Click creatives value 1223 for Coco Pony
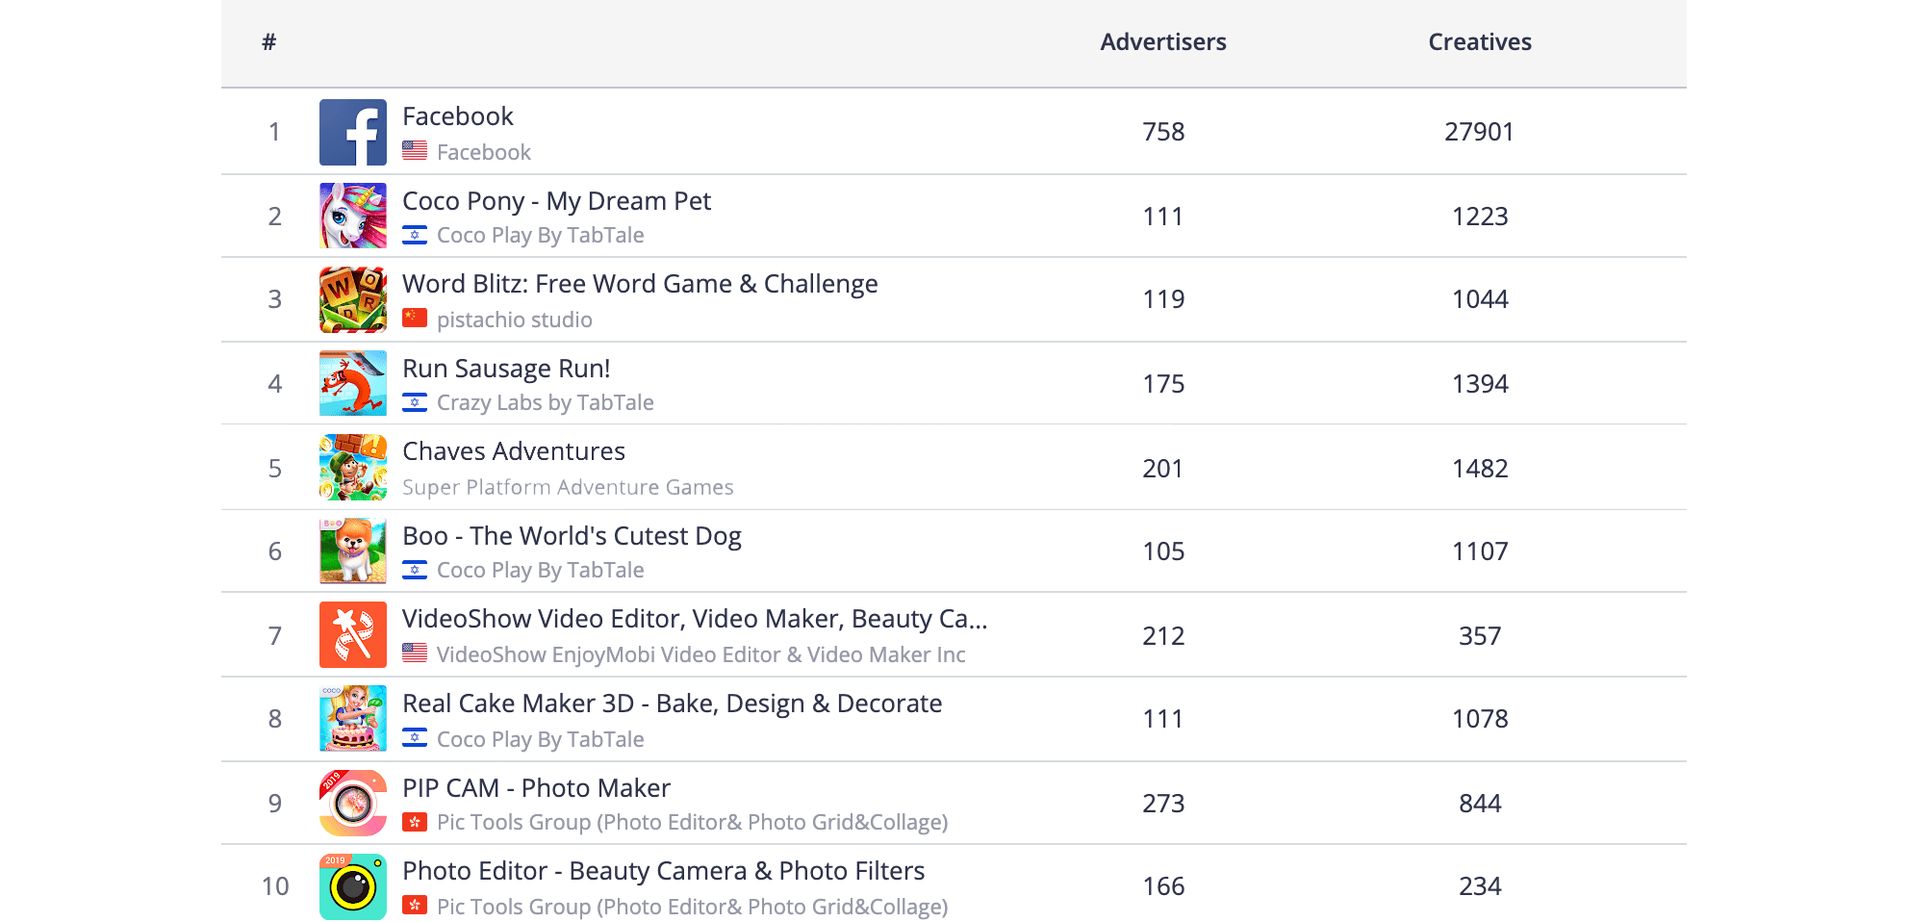Image resolution: width=1909 pixels, height=922 pixels. coord(1480,217)
